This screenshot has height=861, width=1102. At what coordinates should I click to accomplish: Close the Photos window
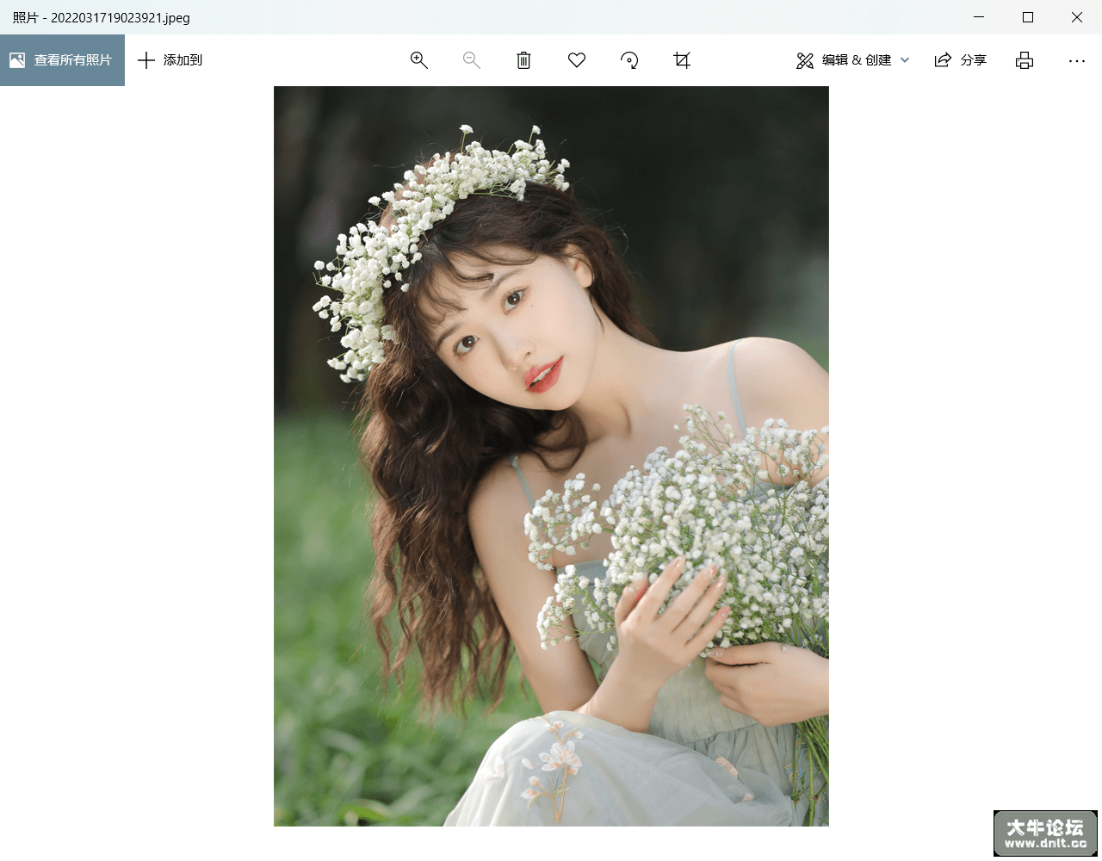point(1077,17)
